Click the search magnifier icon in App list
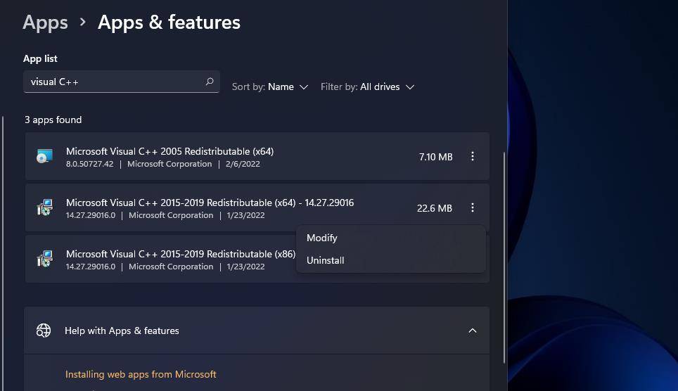This screenshot has height=391, width=678. point(209,82)
